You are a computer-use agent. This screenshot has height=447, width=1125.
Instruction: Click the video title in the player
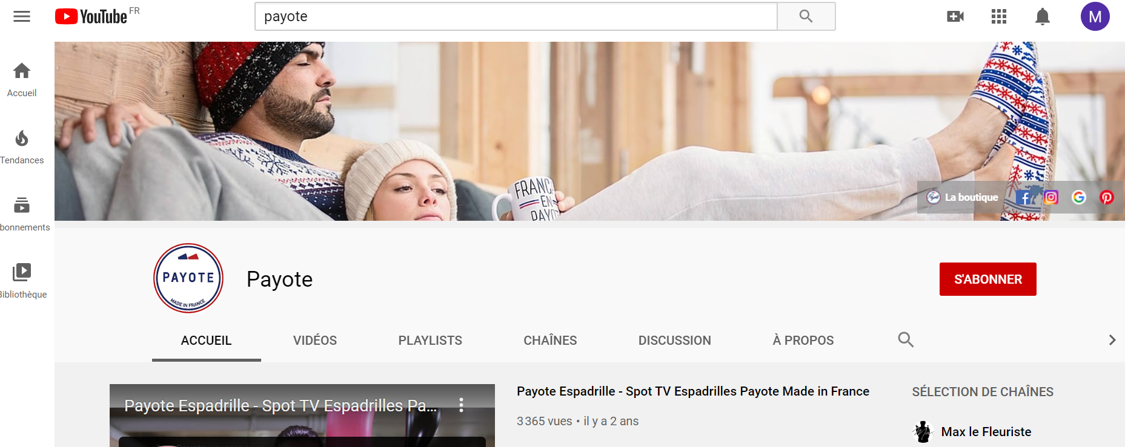(x=280, y=405)
